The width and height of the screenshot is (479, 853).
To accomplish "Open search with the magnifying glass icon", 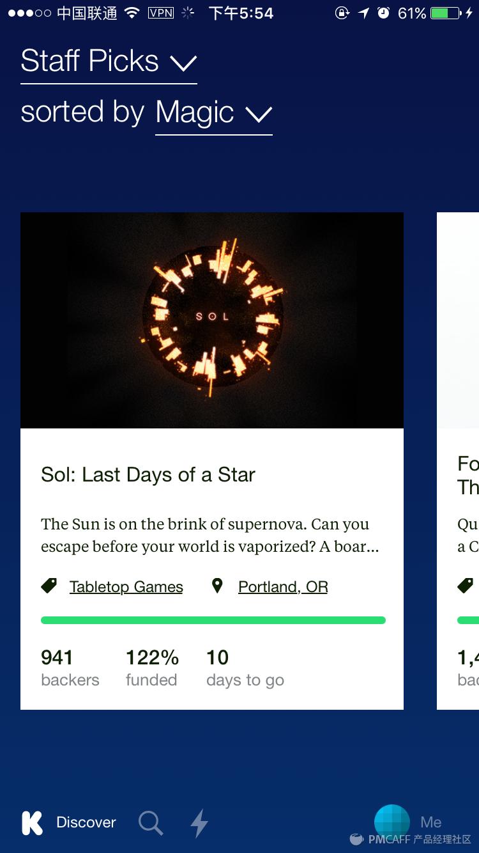I will 151,823.
